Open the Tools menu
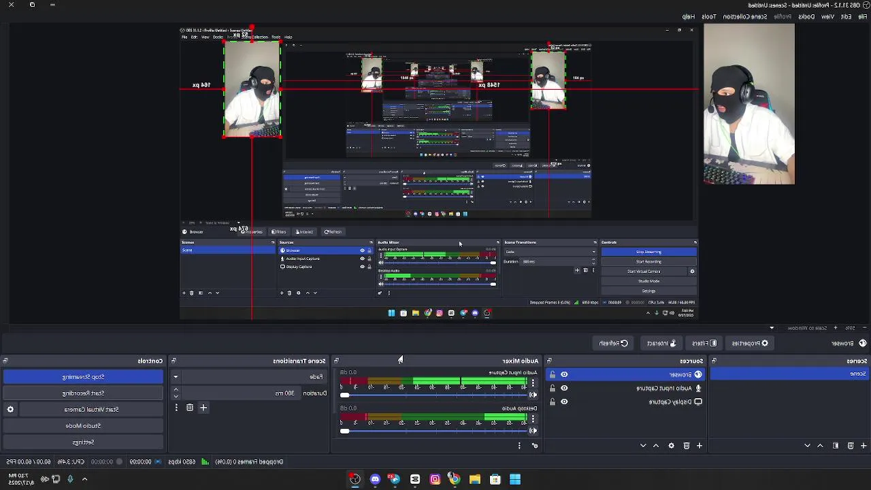 click(x=708, y=16)
